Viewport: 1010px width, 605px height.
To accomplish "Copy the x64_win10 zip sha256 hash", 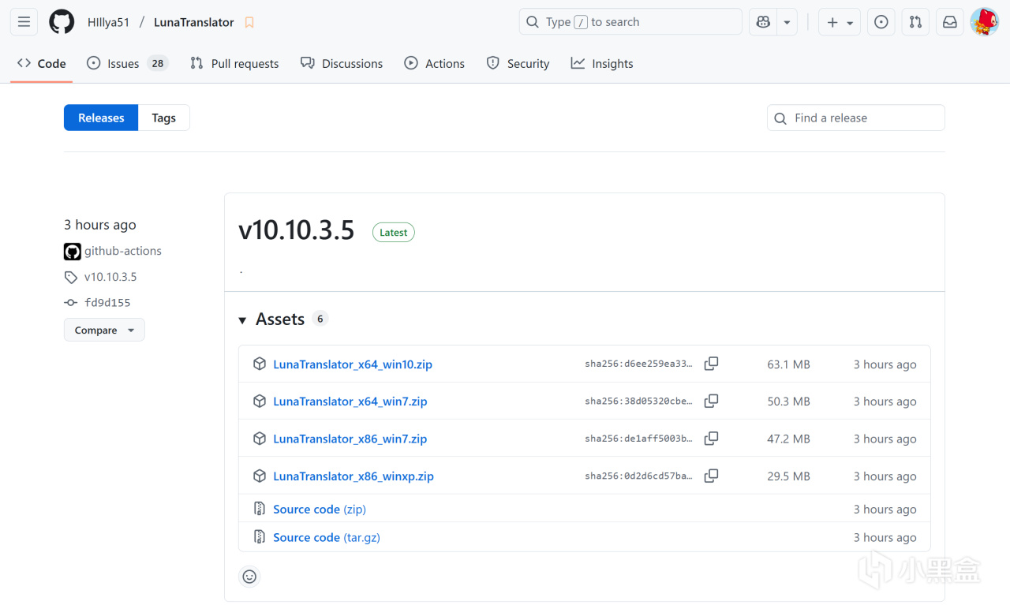I will tap(711, 364).
